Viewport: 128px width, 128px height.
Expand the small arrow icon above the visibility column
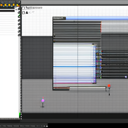(19, 9)
